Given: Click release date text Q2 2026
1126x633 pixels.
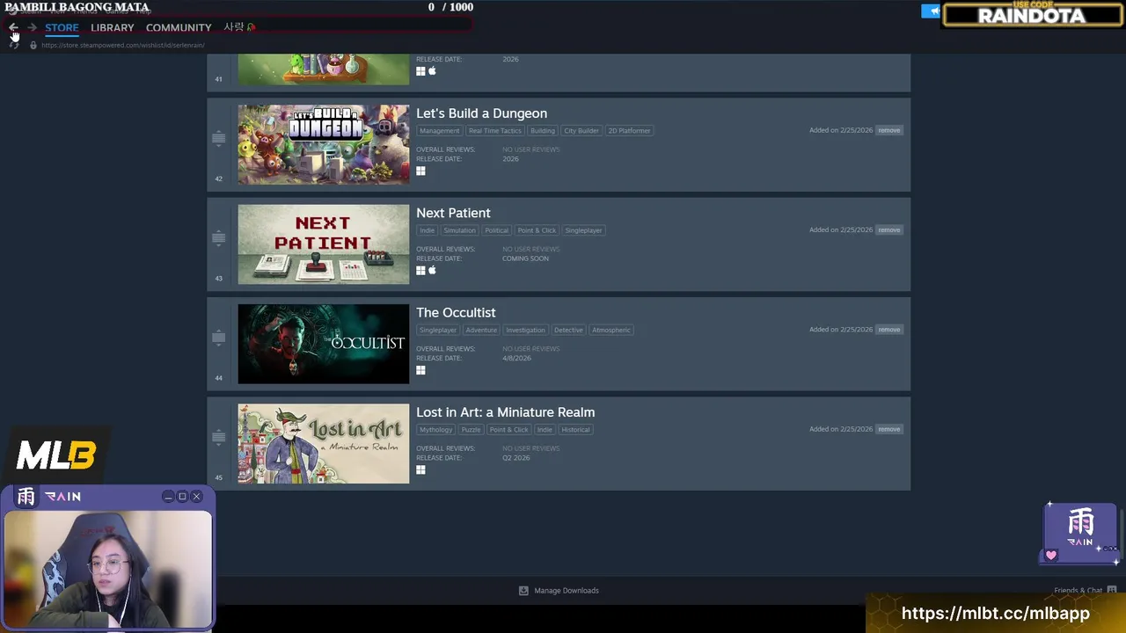Looking at the screenshot, I should point(516,458).
